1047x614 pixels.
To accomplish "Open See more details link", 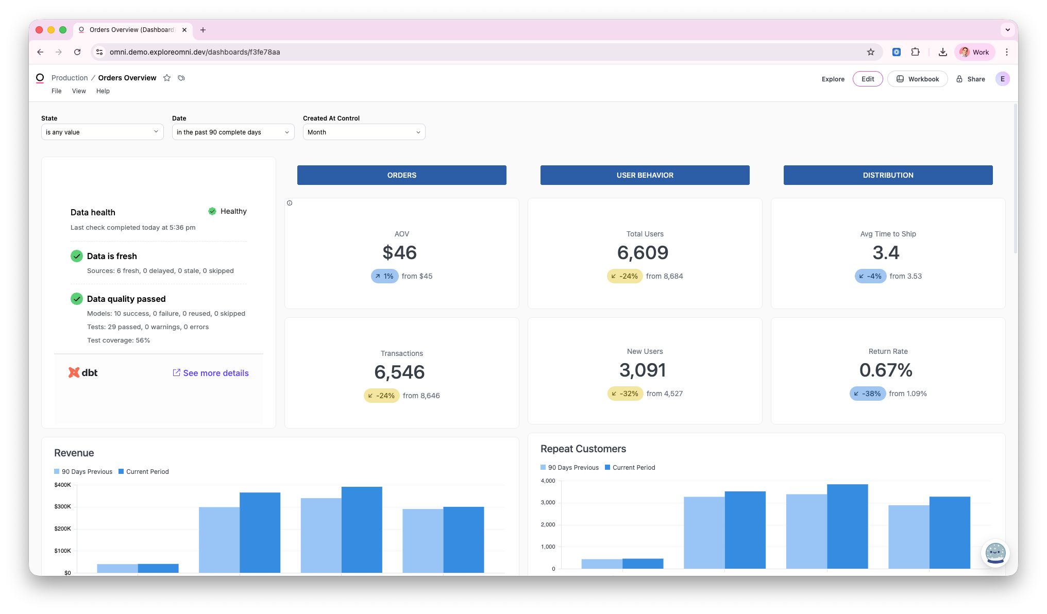I will [211, 372].
